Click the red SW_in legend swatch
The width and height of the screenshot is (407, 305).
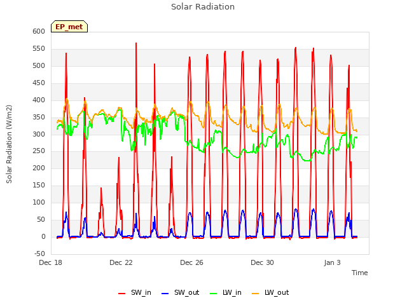121,294
